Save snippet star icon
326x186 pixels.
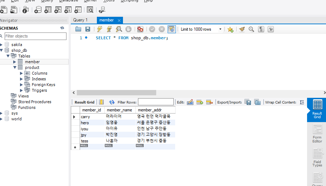[230, 29]
